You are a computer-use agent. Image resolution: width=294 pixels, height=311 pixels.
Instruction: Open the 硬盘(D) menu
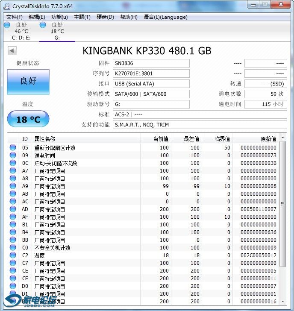[x=105, y=17]
